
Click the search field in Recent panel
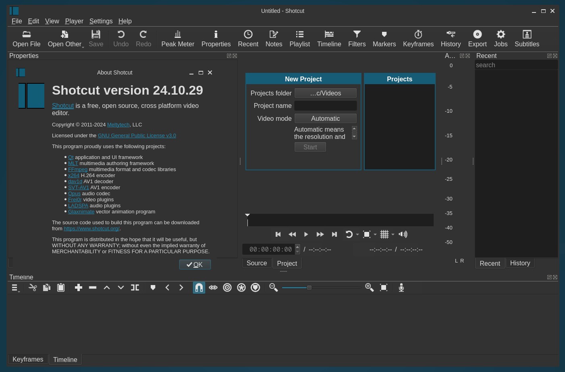(516, 65)
